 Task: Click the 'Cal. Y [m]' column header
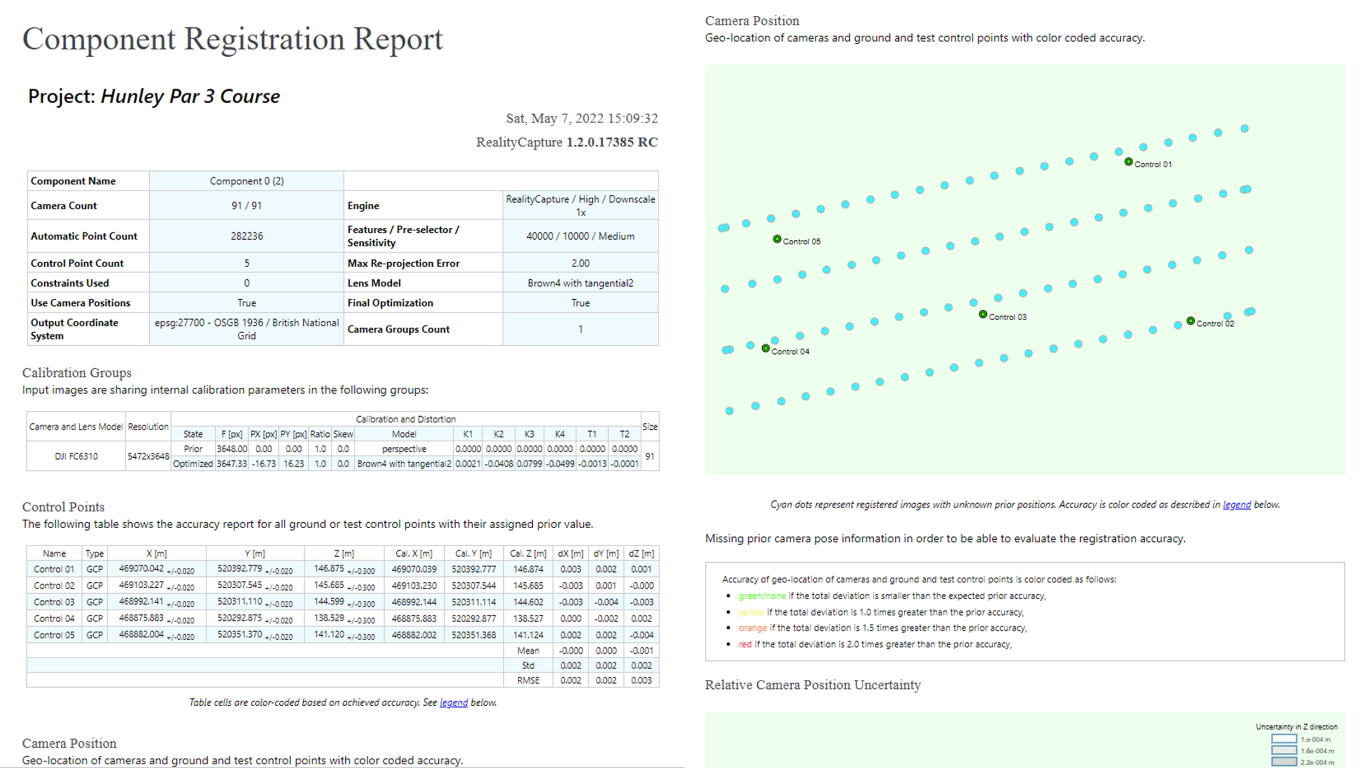coord(474,553)
